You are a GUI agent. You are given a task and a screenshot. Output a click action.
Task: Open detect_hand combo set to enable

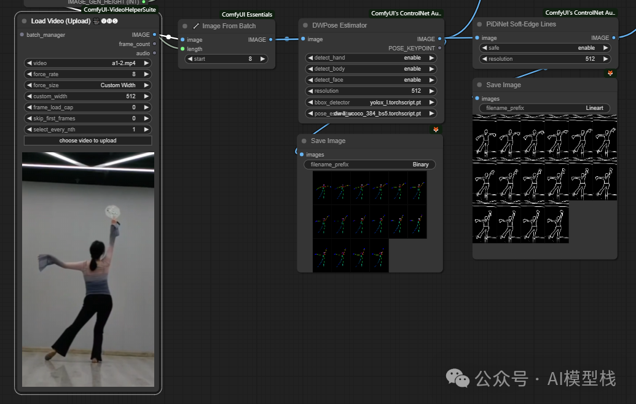[371, 58]
